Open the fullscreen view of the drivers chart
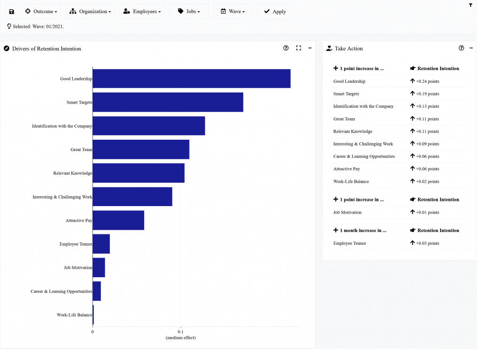This screenshot has width=481, height=352. 298,48
